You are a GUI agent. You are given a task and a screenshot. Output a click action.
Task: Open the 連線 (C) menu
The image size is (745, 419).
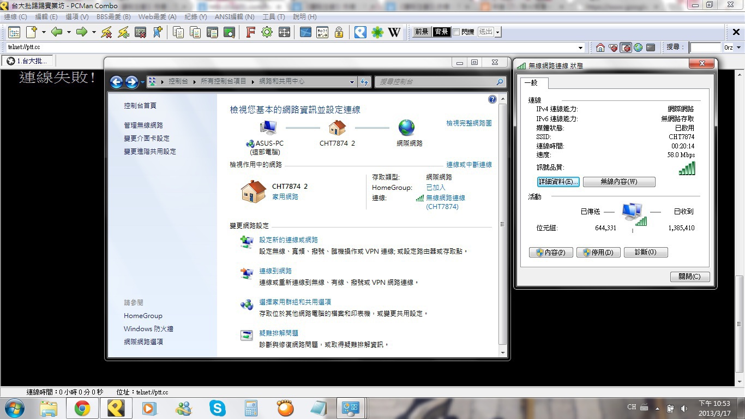(x=15, y=17)
